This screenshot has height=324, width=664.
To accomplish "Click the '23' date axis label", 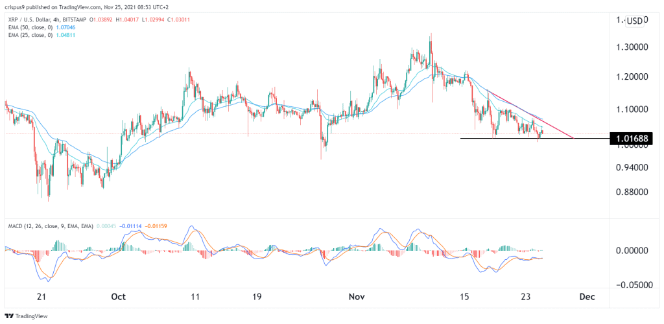I will 526,297.
